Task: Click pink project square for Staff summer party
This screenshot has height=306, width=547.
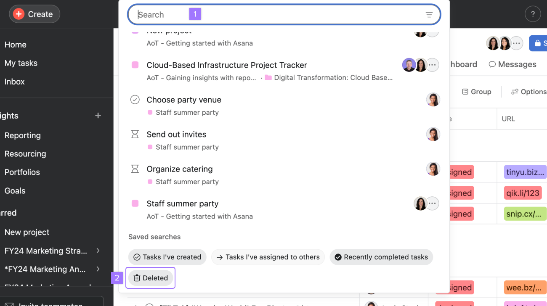Action: pyautogui.click(x=135, y=203)
